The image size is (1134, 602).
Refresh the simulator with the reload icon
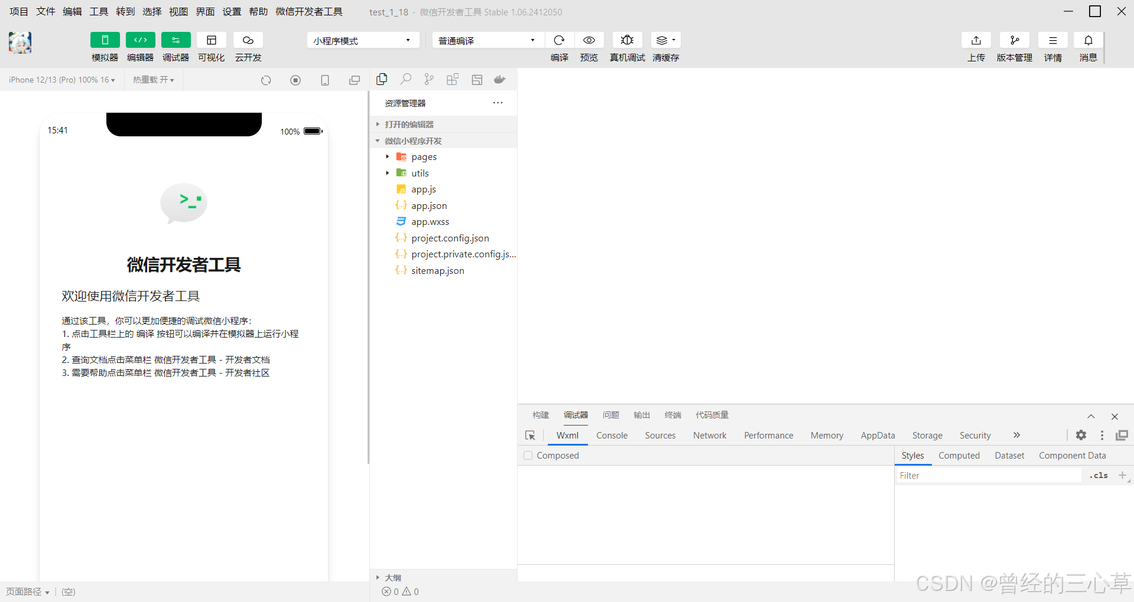tap(266, 80)
